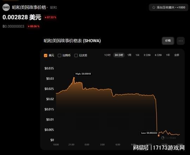190x155 pixels.
Task: Click the $0.005 y-axis label
Action: tap(49, 130)
